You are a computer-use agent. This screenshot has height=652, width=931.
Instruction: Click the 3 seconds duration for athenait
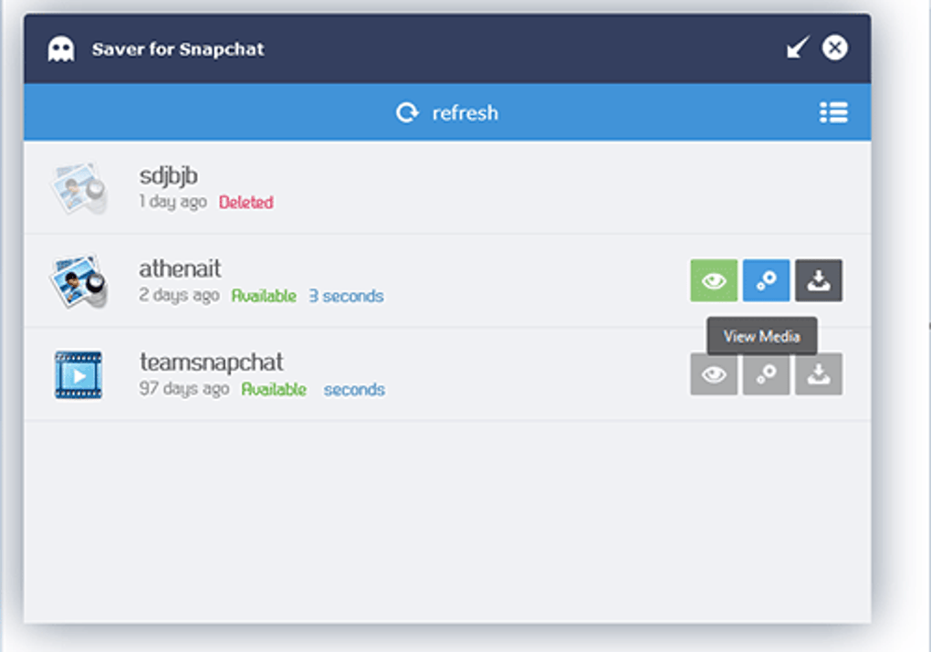346,296
